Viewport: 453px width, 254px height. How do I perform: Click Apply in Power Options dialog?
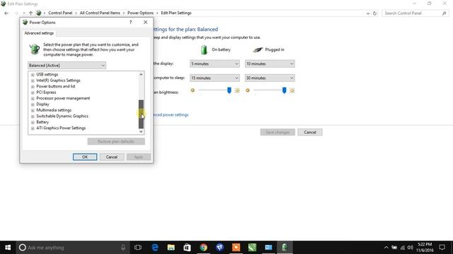(x=139, y=157)
